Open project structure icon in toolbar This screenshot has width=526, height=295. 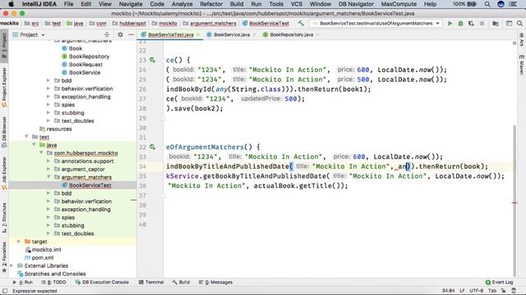tap(496, 24)
